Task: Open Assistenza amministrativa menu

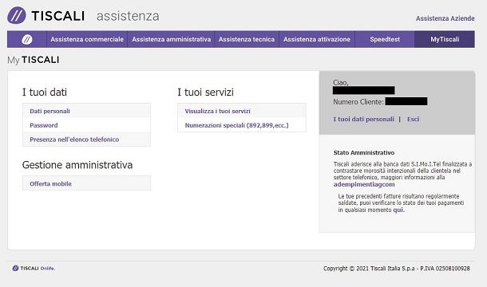Action: click(171, 39)
